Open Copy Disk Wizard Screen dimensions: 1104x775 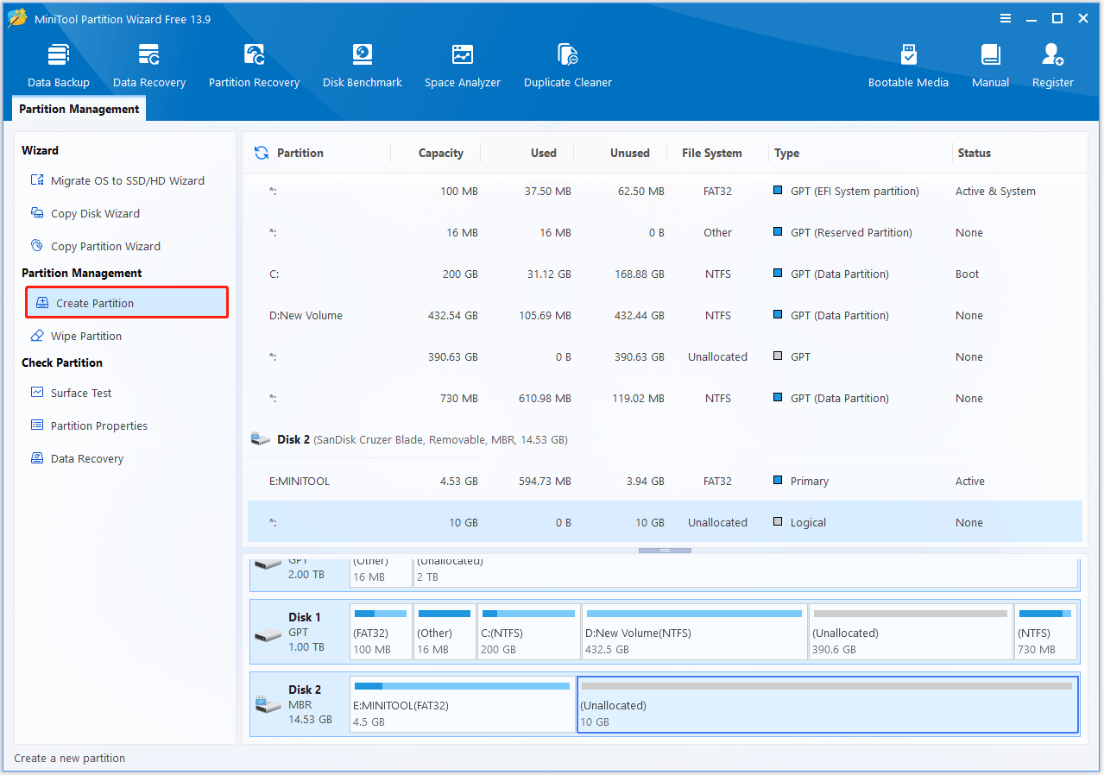click(85, 213)
